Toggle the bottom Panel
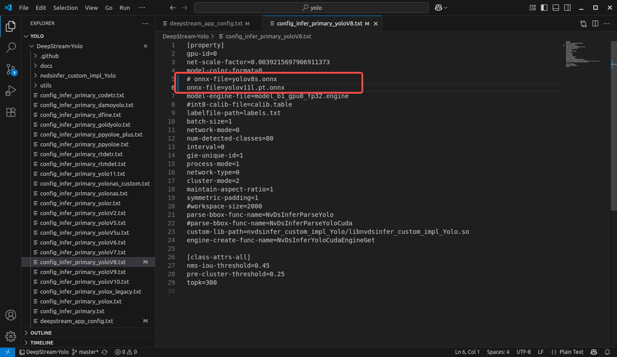 pyautogui.click(x=555, y=8)
